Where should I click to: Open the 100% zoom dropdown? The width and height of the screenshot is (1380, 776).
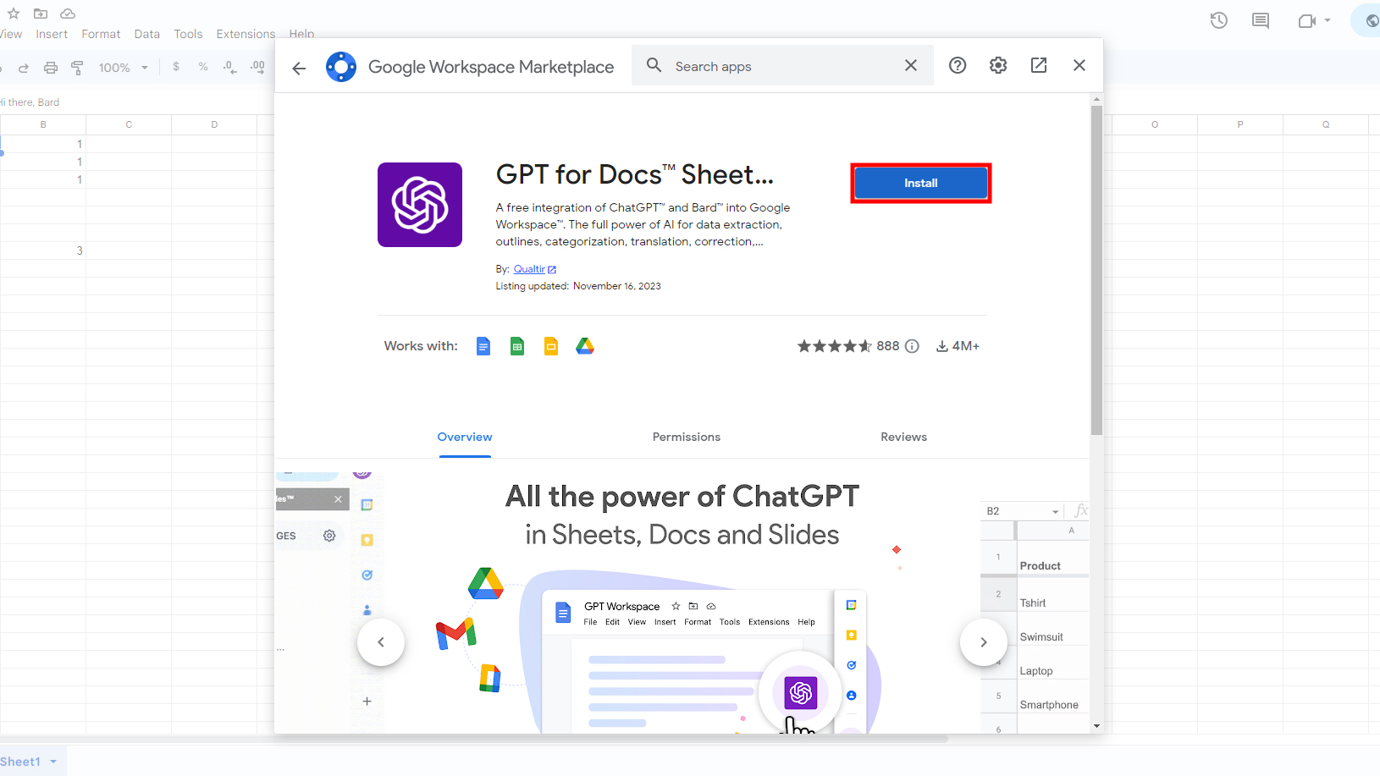[x=124, y=68]
